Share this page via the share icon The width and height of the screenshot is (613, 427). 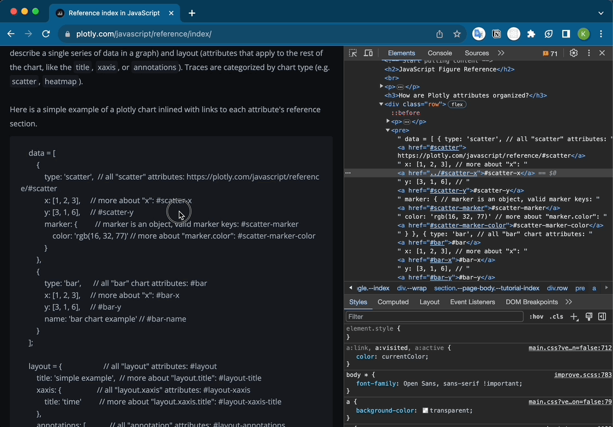[440, 34]
